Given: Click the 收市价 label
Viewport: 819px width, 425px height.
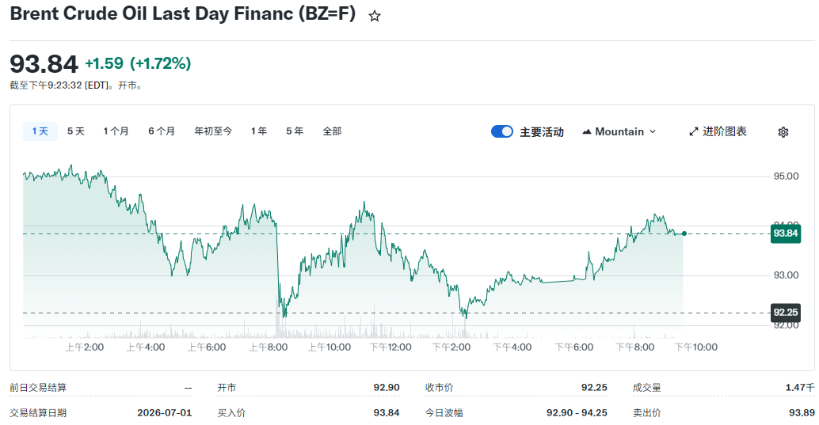Looking at the screenshot, I should coord(440,388).
